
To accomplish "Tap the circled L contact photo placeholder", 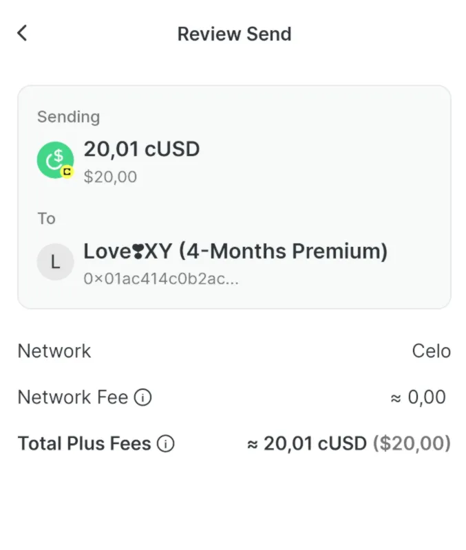I will pyautogui.click(x=55, y=262).
